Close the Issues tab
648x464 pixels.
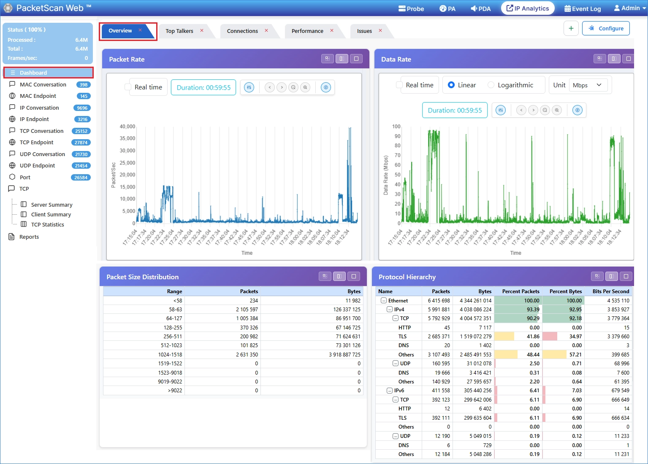[x=380, y=30]
